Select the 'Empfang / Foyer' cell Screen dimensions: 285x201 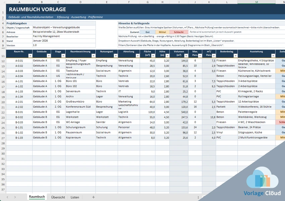[x=80, y=61]
